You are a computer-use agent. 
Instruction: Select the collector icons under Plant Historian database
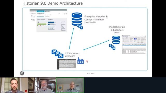pyautogui.click(x=112, y=47)
